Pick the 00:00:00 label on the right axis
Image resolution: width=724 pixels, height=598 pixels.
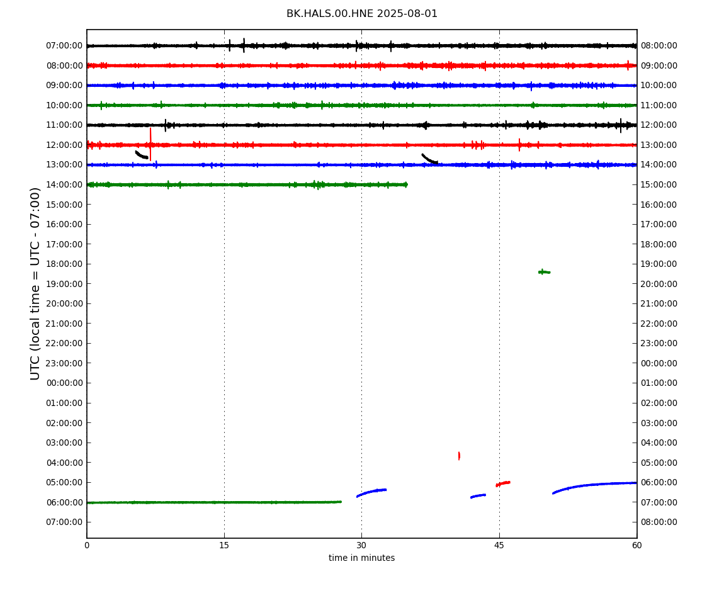coord(659,363)
